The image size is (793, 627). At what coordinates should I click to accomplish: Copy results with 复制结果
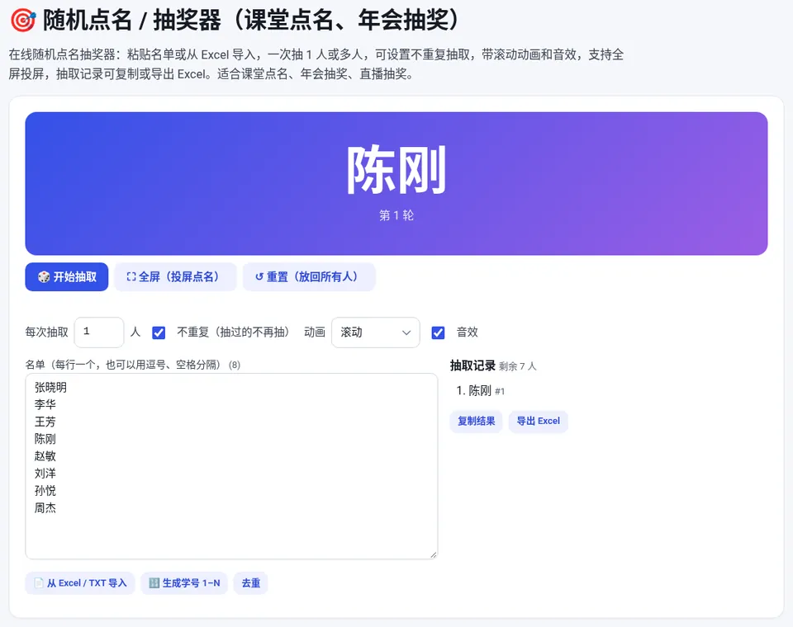pyautogui.click(x=476, y=422)
